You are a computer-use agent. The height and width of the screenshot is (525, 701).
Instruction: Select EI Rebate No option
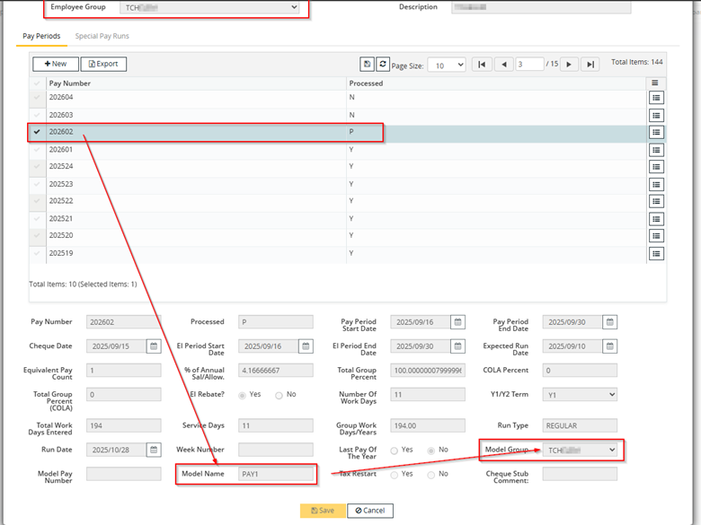(279, 396)
